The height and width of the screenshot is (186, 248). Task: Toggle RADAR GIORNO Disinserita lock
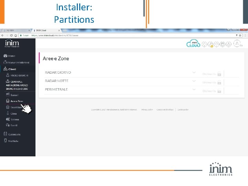pyautogui.click(x=219, y=74)
